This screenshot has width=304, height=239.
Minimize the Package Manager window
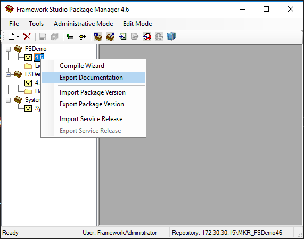tap(242, 9)
